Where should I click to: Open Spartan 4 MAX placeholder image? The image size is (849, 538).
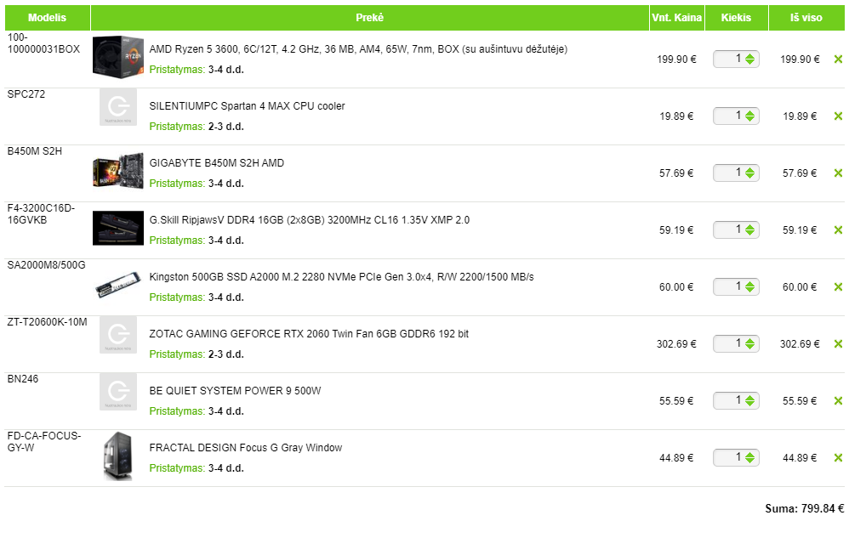(x=118, y=107)
